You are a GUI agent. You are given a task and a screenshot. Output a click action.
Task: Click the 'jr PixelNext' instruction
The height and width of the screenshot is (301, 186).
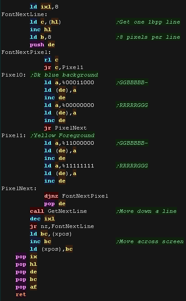point(66,128)
